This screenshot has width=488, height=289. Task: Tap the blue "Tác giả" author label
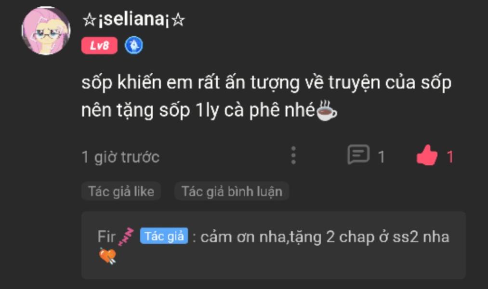pos(164,236)
